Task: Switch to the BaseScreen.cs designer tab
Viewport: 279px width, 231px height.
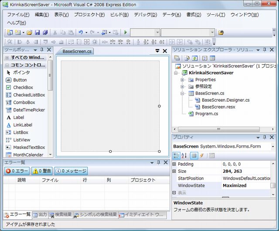Action: click(77, 51)
